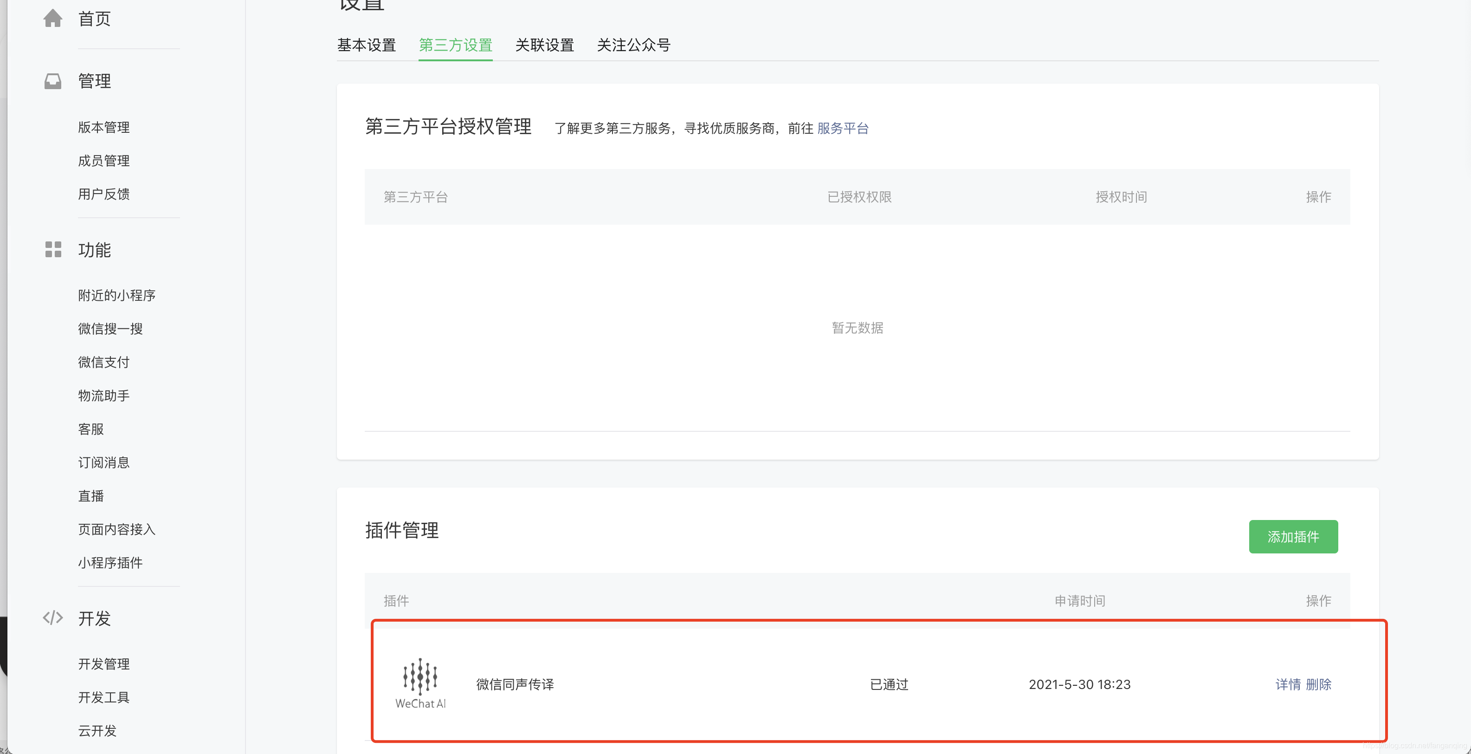Click the home icon beside 首页
Image resolution: width=1471 pixels, height=754 pixels.
point(52,18)
